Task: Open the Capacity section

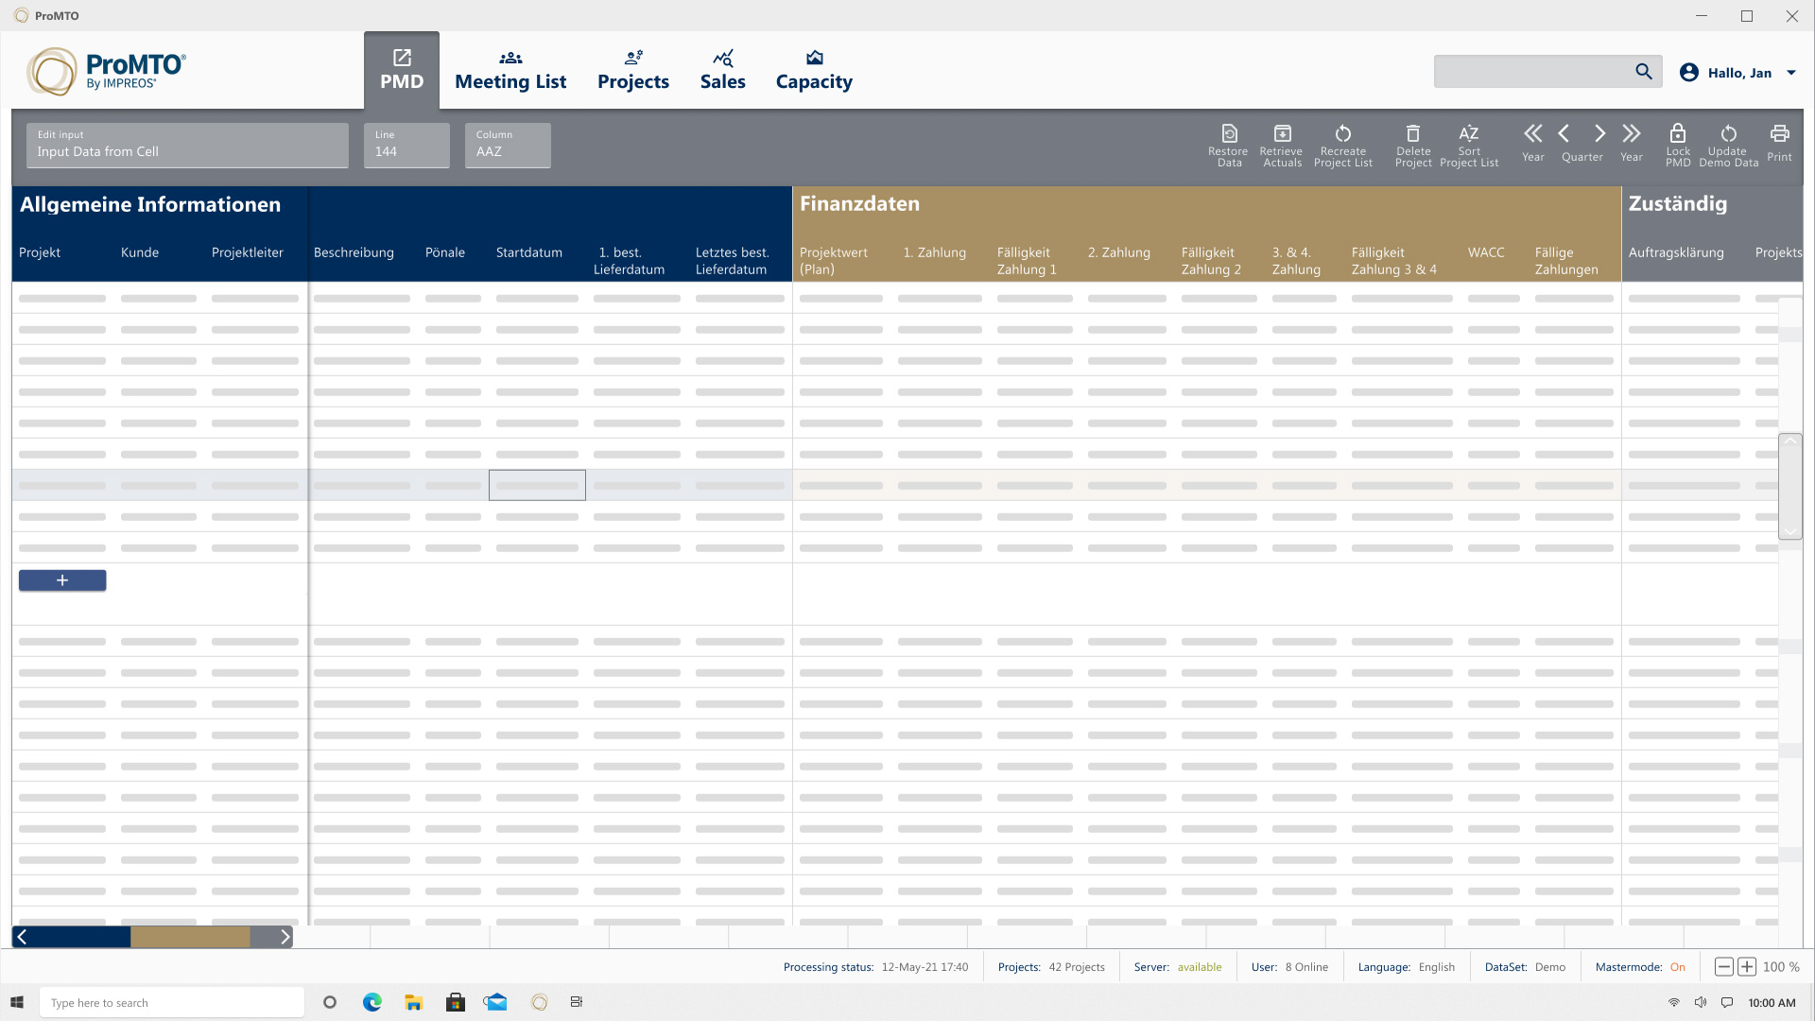Action: pos(814,71)
